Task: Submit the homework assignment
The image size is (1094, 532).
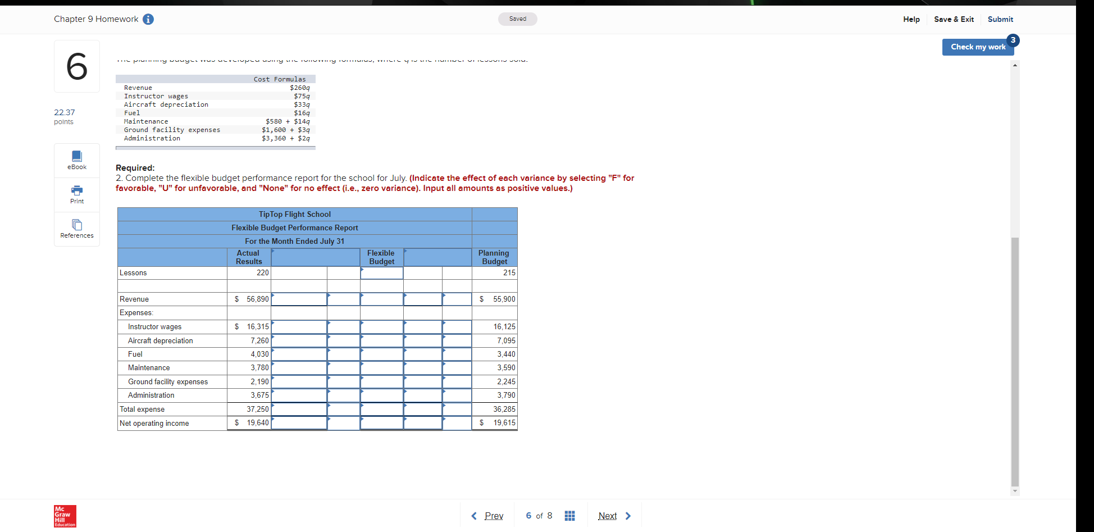Action: pos(1000,19)
